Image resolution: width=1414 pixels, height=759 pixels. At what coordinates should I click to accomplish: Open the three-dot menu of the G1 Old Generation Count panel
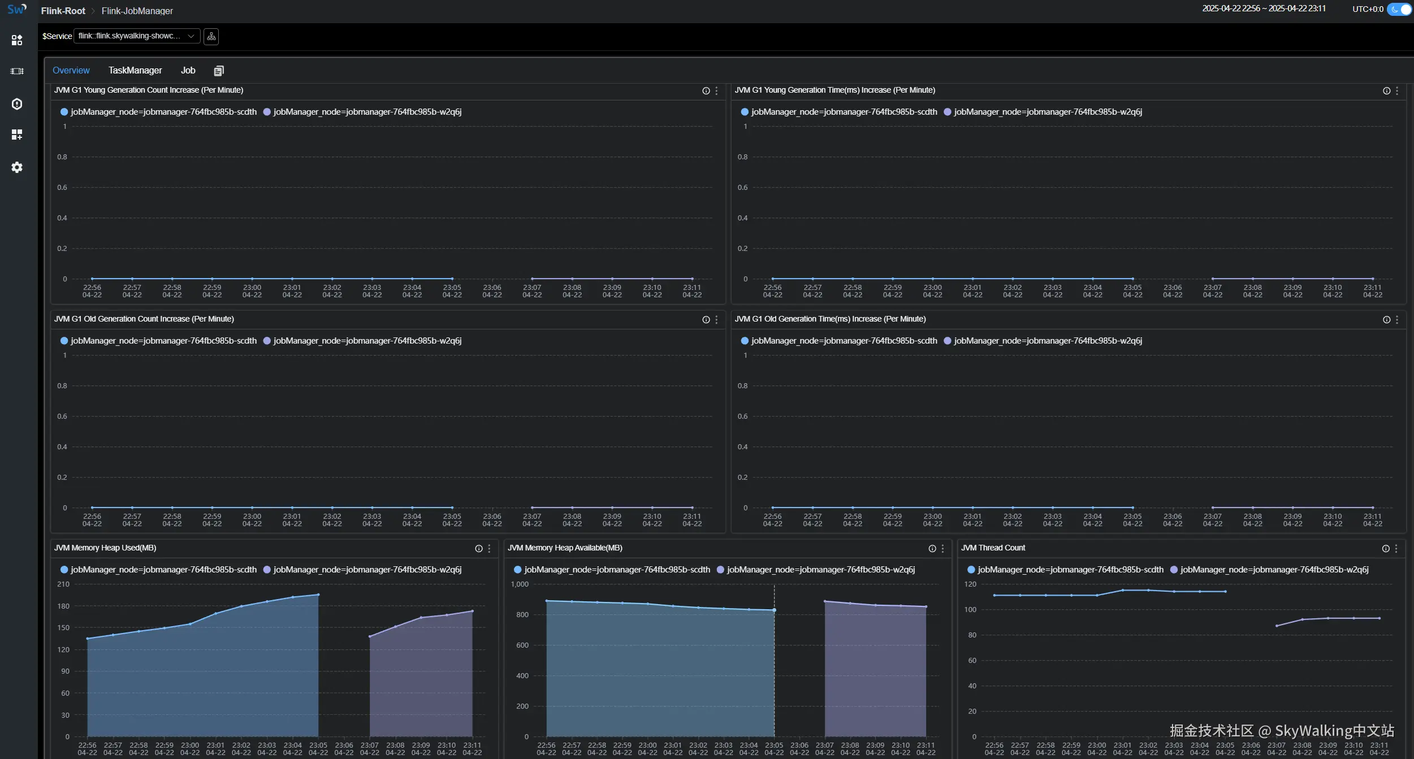[x=716, y=319]
